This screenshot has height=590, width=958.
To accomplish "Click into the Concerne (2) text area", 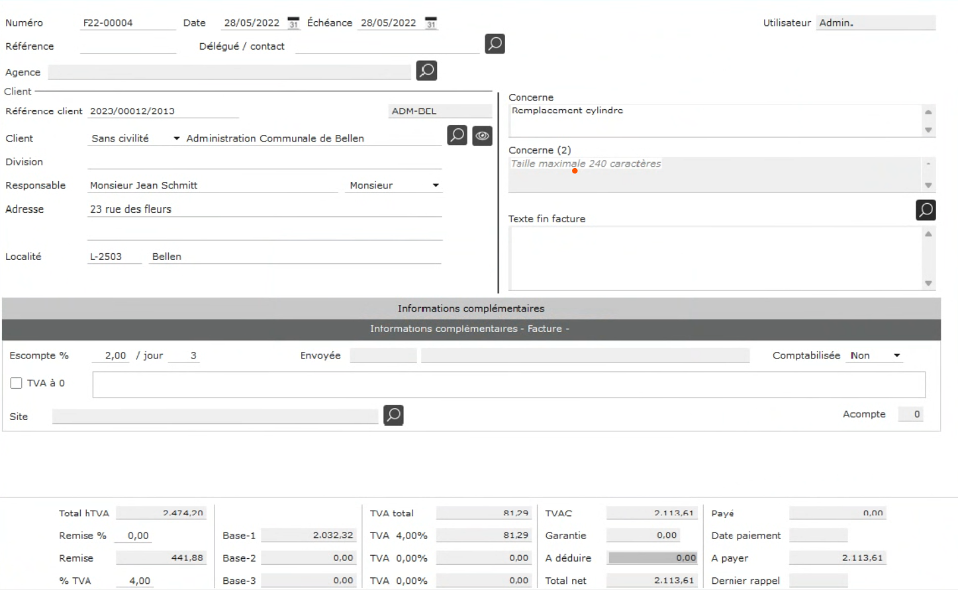I will pyautogui.click(x=714, y=175).
